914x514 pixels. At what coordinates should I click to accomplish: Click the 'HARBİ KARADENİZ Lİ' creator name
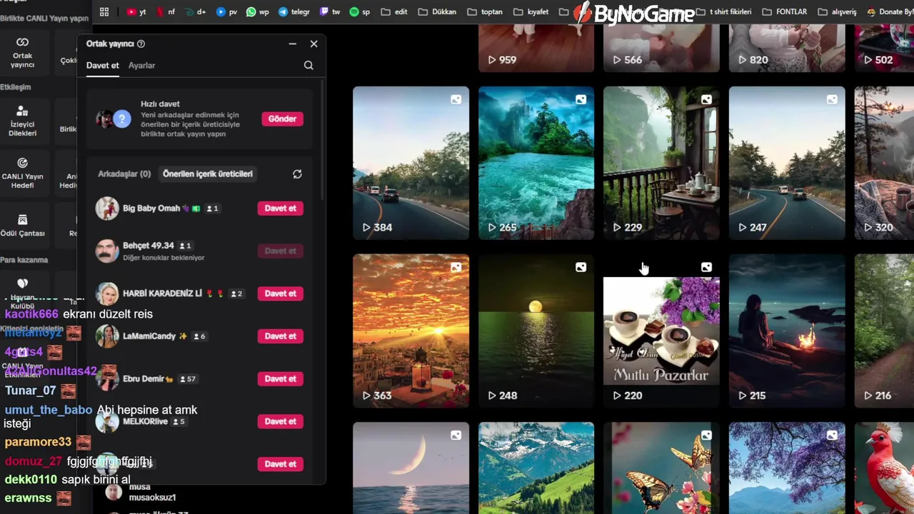click(163, 293)
